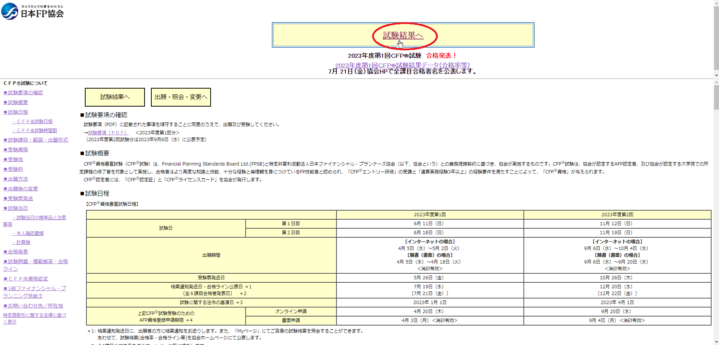Go to お問い合わせ先／所在地 link

(33, 306)
